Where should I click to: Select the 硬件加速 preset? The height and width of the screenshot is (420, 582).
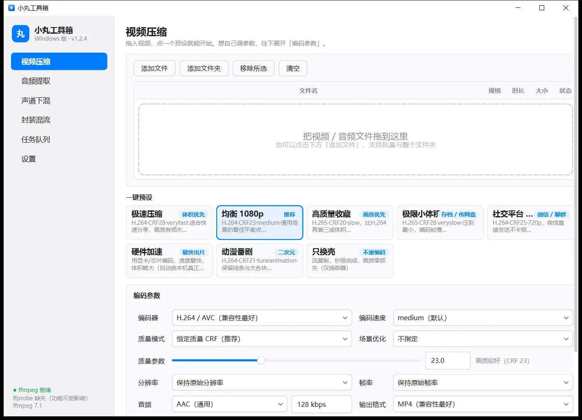click(x=170, y=261)
